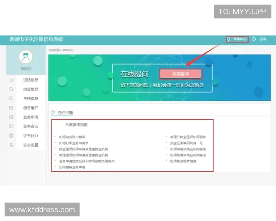This screenshot has height=221, width=276.
Task: Click the 帮助中心 lightbulb icon
Action: [229, 39]
